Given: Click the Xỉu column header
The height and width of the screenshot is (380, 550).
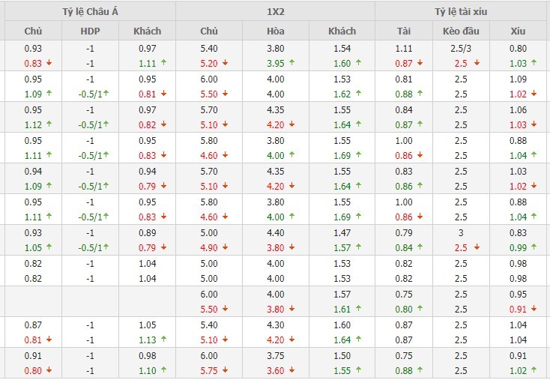Looking at the screenshot, I should (x=518, y=31).
